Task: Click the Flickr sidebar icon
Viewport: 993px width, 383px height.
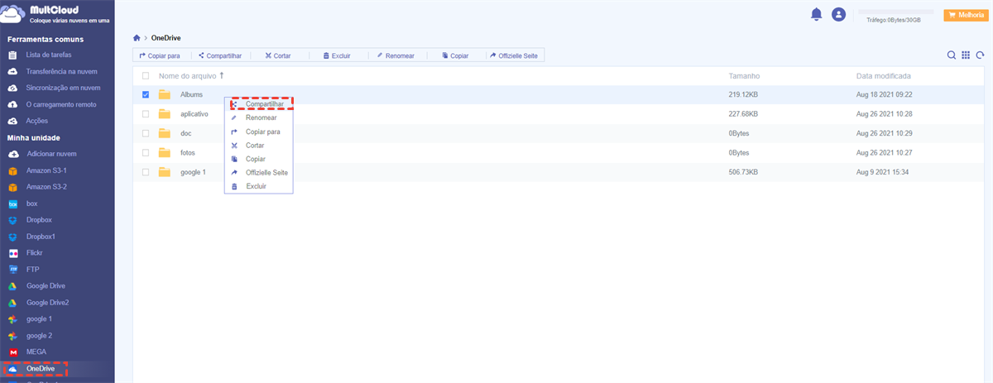Action: [x=12, y=253]
